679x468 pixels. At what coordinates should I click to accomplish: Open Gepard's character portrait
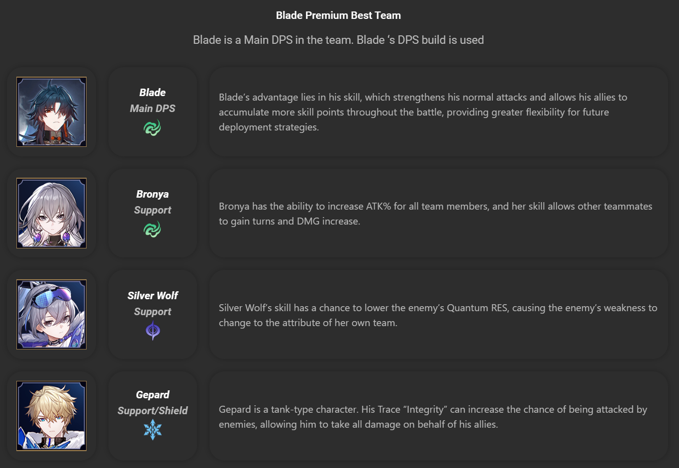pos(51,416)
